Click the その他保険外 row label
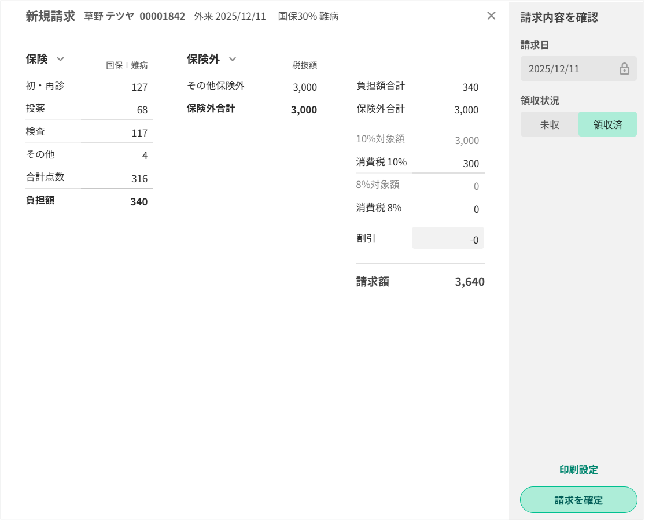The height and width of the screenshot is (520, 645). [x=216, y=85]
